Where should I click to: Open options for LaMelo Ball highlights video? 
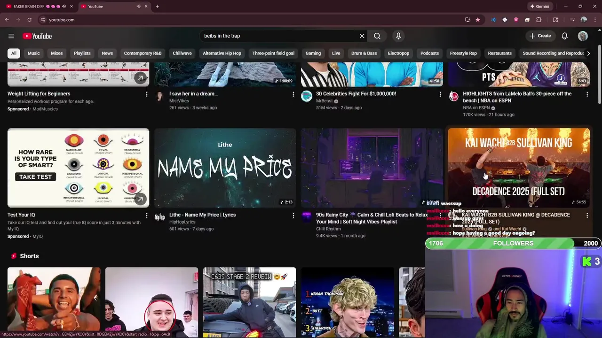586,94
